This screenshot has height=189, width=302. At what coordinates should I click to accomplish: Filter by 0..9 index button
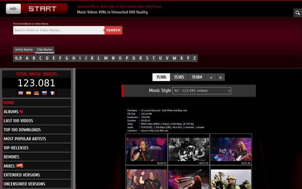(18, 58)
